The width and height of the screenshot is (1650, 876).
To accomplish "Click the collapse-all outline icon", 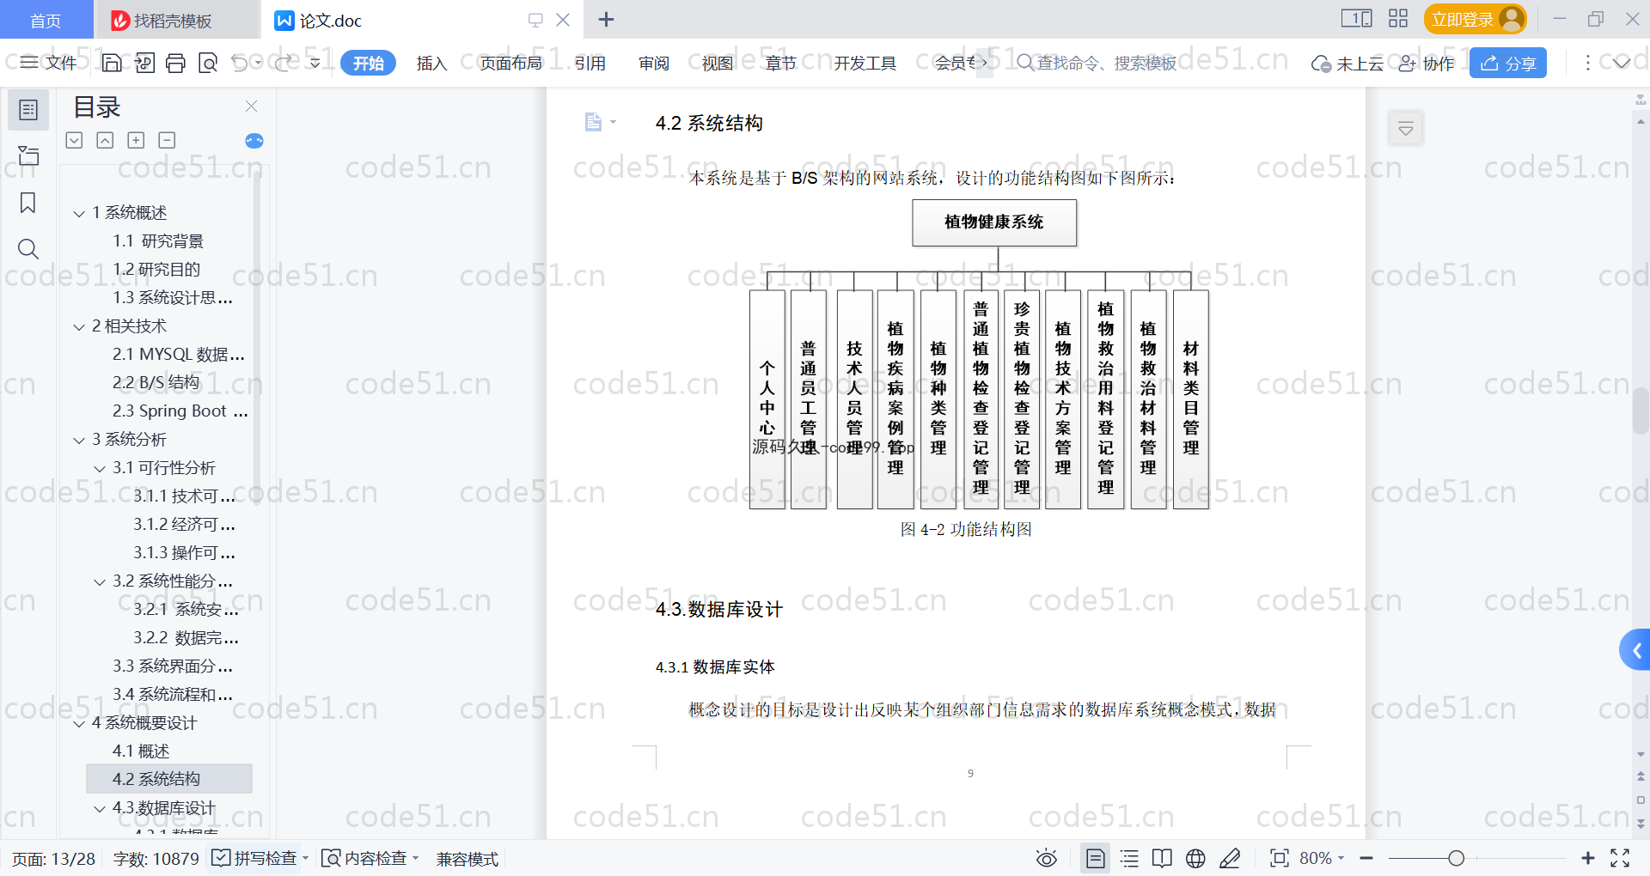I will (x=75, y=140).
